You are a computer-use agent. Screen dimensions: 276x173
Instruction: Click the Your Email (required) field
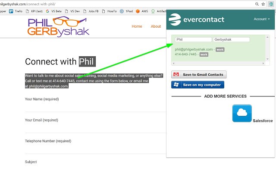(x=95, y=128)
